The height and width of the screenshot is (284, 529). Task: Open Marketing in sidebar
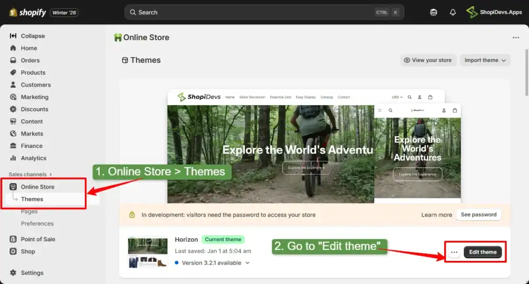(x=35, y=97)
